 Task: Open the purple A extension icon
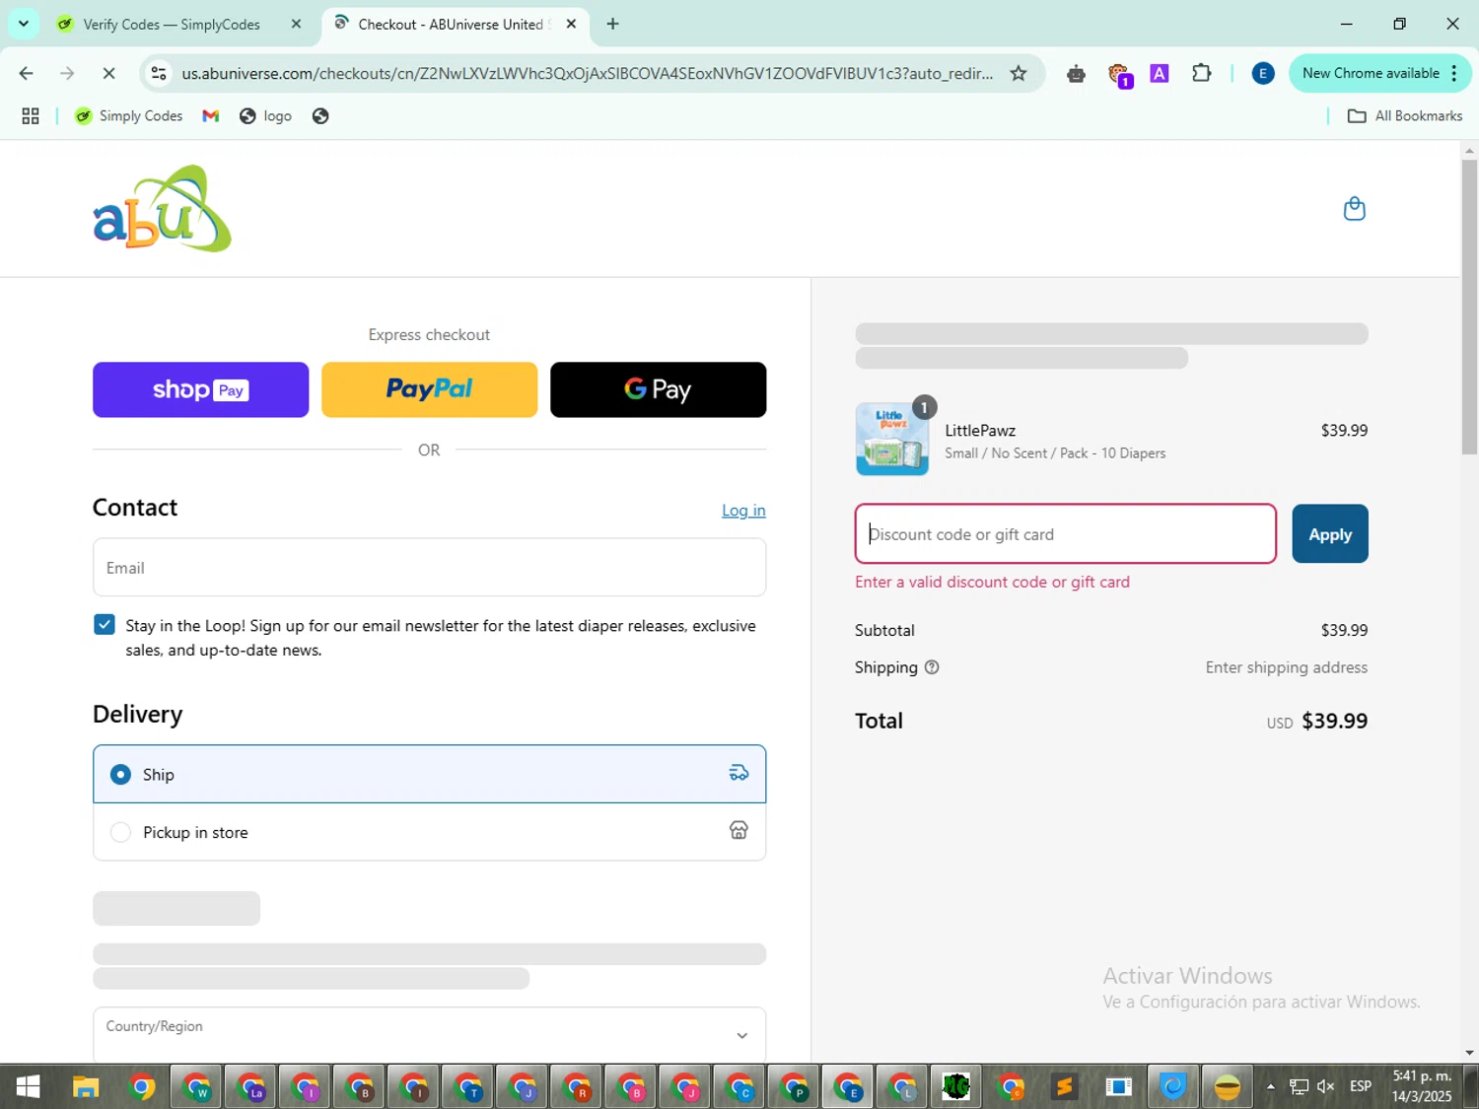point(1160,73)
